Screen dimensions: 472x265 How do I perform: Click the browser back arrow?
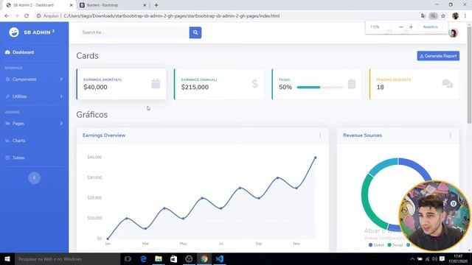[7, 16]
